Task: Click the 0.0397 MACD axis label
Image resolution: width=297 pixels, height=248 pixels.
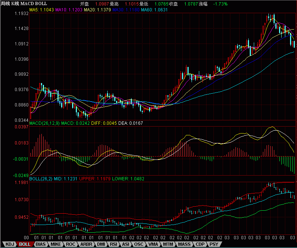Action: 22,127
